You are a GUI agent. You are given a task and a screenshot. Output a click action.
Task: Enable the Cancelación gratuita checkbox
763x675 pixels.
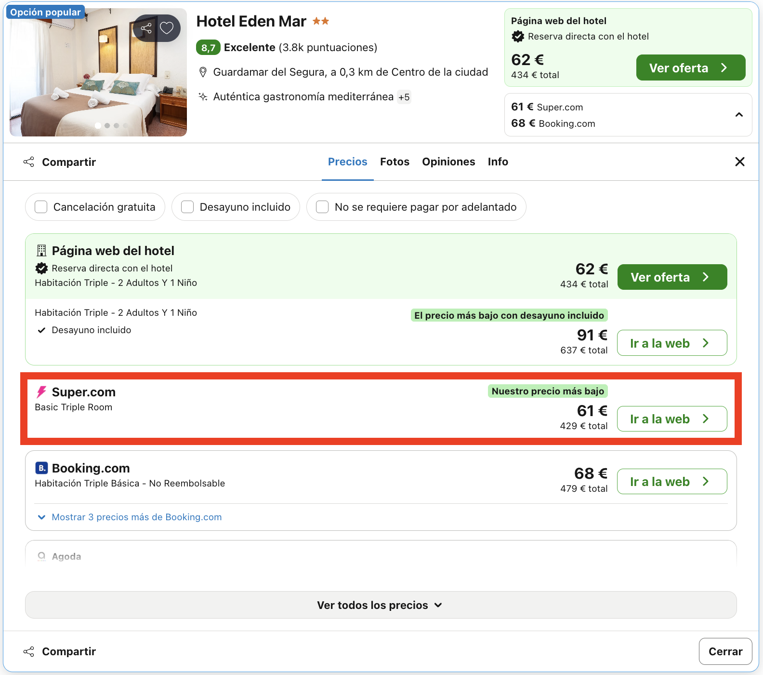coord(41,207)
